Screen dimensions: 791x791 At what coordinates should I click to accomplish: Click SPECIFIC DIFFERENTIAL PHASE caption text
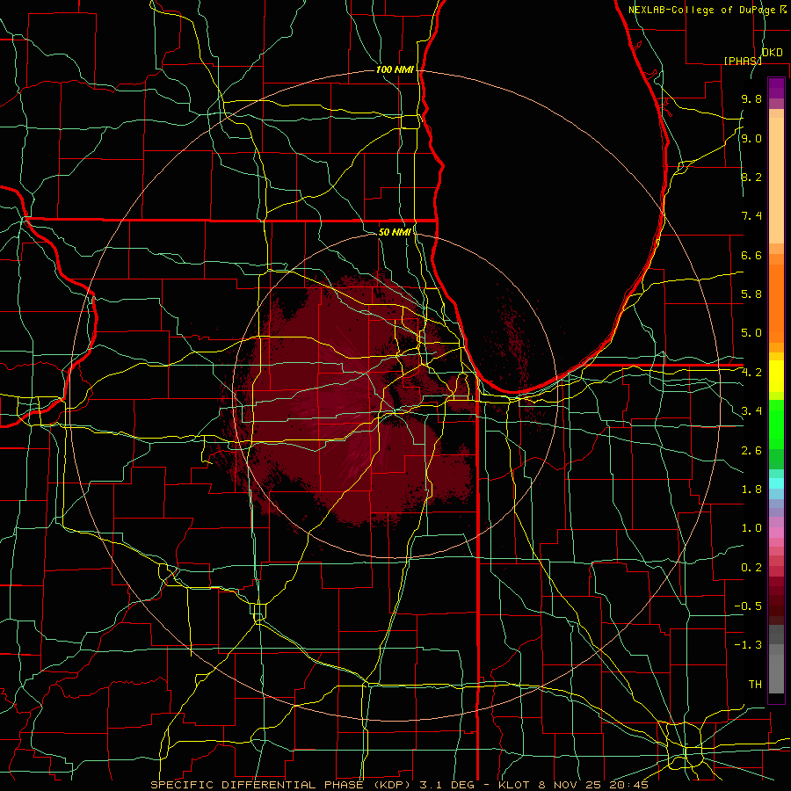(x=257, y=785)
